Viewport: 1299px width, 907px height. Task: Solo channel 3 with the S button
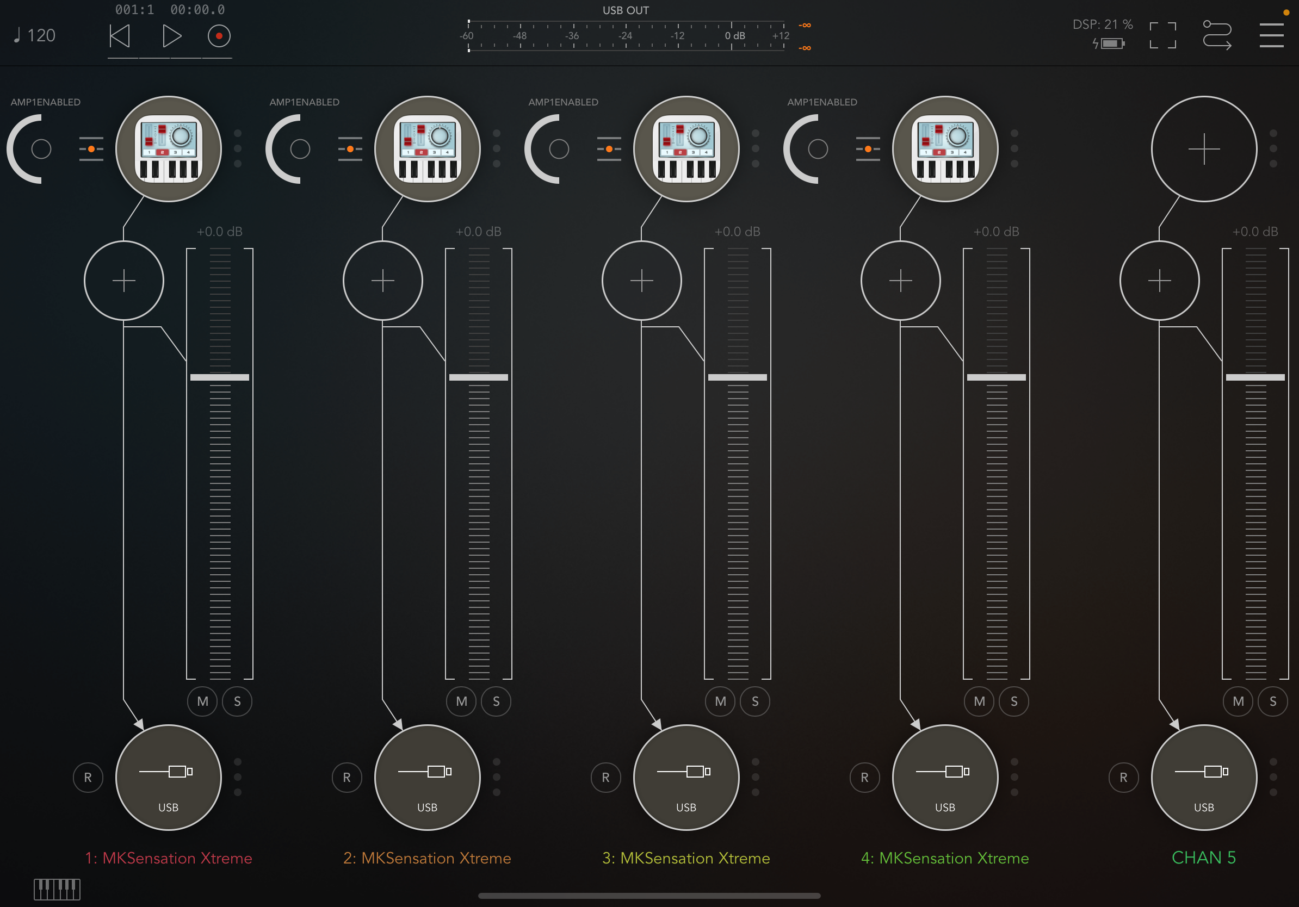[x=754, y=701]
